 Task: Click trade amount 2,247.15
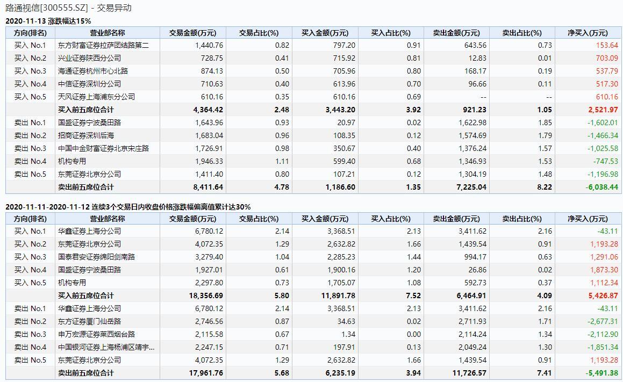(x=209, y=347)
